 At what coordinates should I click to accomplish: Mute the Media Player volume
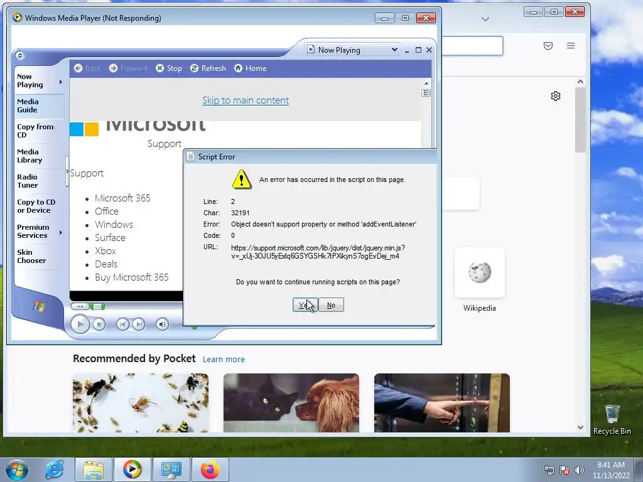(163, 324)
